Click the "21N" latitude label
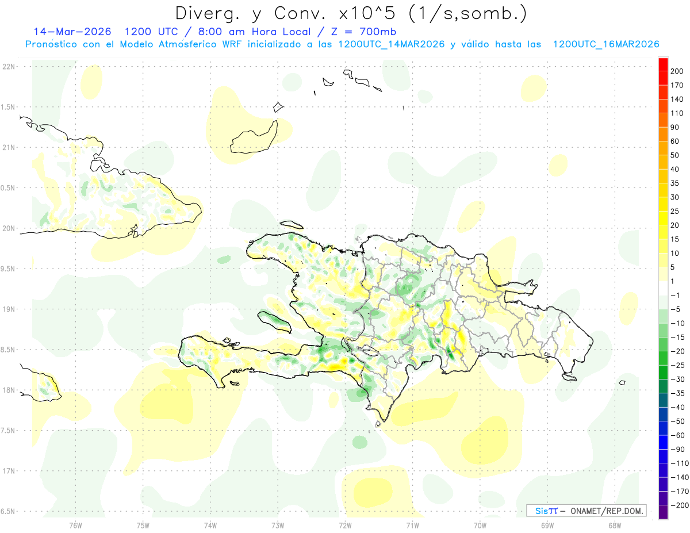 (x=9, y=147)
